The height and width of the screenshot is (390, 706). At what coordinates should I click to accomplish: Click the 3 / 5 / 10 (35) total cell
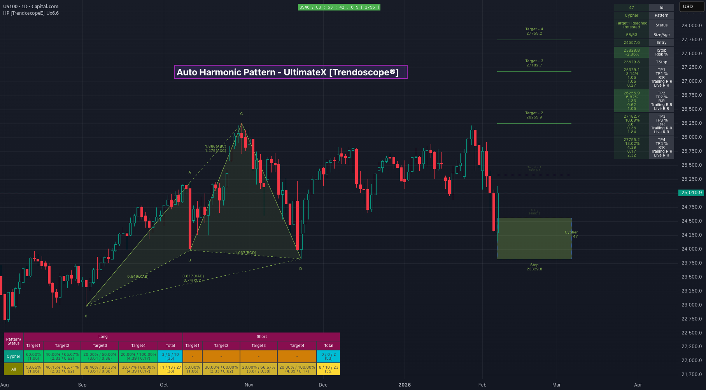(x=170, y=357)
